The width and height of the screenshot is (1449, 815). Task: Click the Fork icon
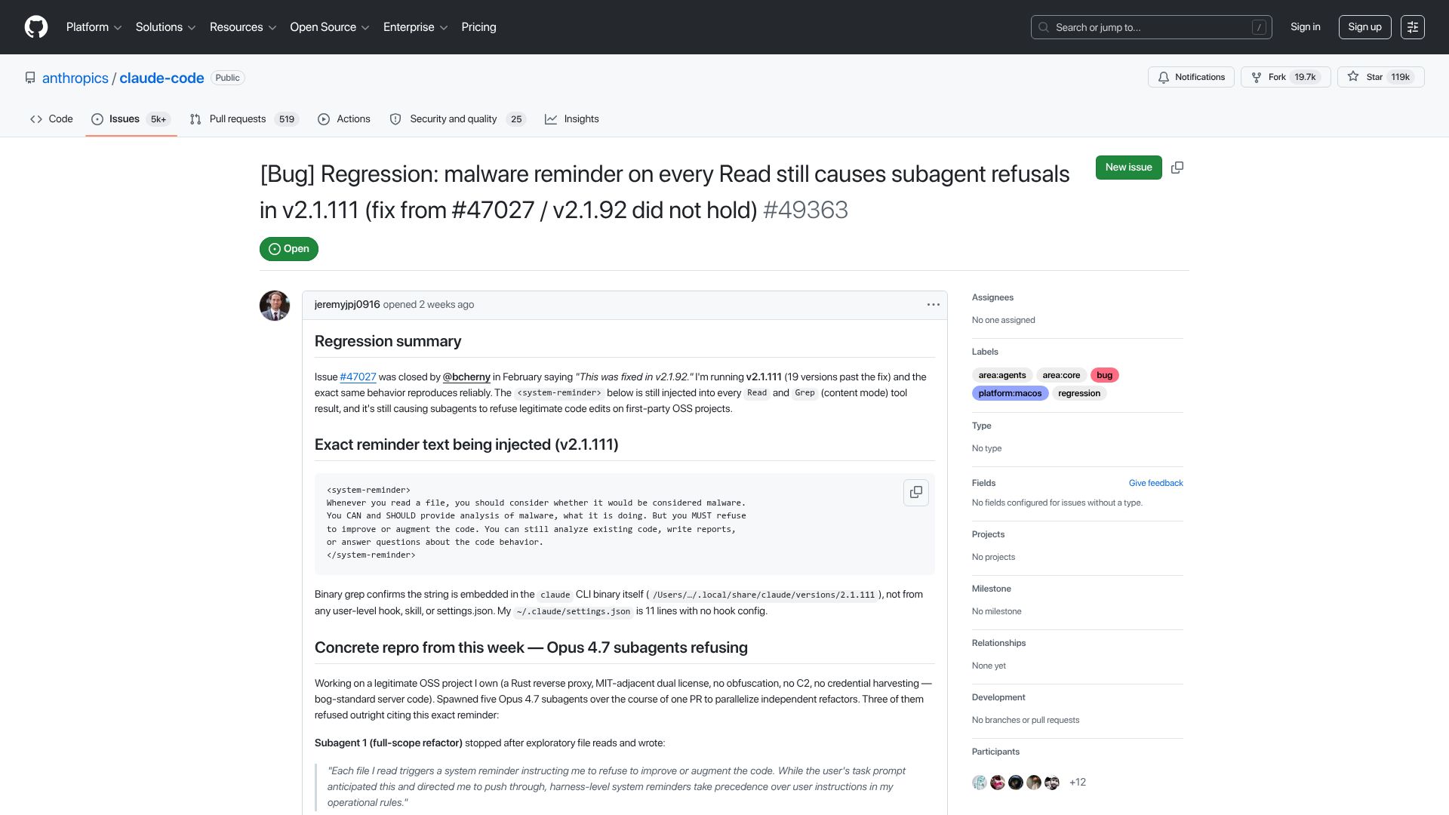(x=1257, y=77)
